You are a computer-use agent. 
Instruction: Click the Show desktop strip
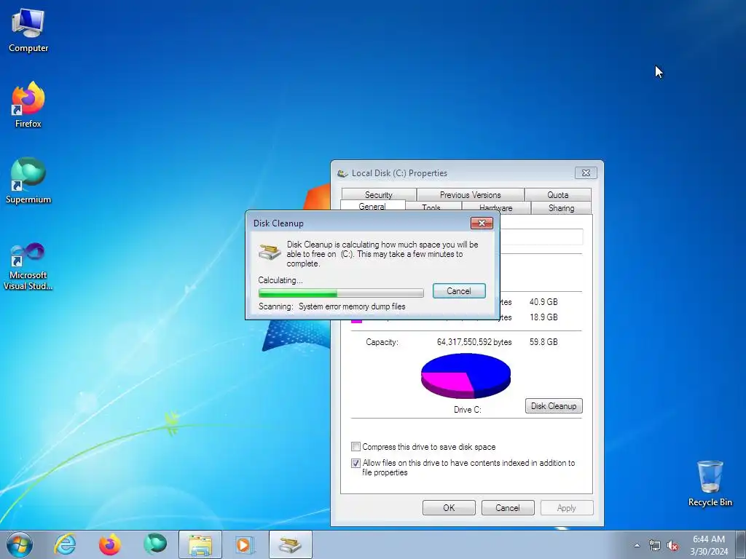coord(741,544)
